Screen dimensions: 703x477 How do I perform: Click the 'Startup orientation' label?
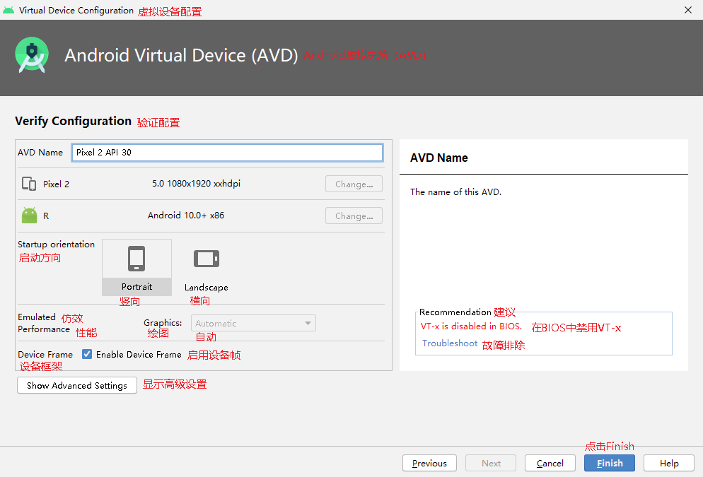(x=56, y=244)
